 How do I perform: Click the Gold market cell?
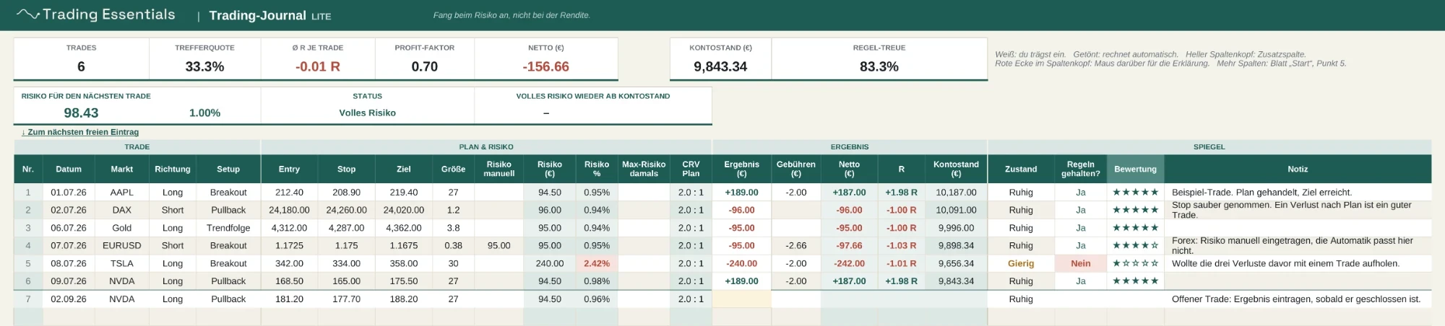pos(122,228)
